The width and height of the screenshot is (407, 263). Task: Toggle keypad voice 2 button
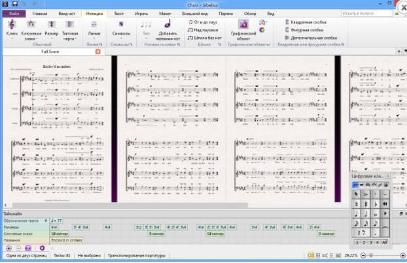pos(364,242)
